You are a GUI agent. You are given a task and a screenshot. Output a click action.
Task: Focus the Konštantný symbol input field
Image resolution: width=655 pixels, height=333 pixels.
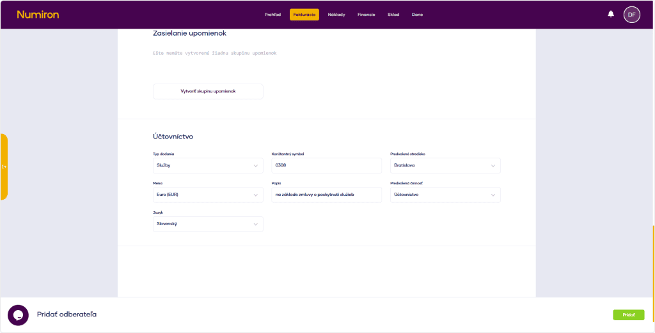click(x=326, y=165)
